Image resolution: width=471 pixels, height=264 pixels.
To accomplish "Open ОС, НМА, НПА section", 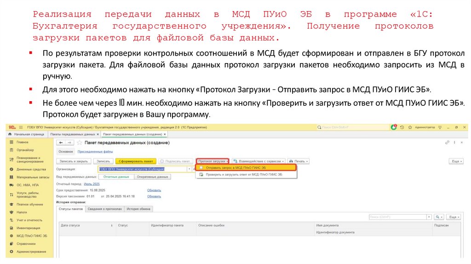I will pyautogui.click(x=28, y=185).
